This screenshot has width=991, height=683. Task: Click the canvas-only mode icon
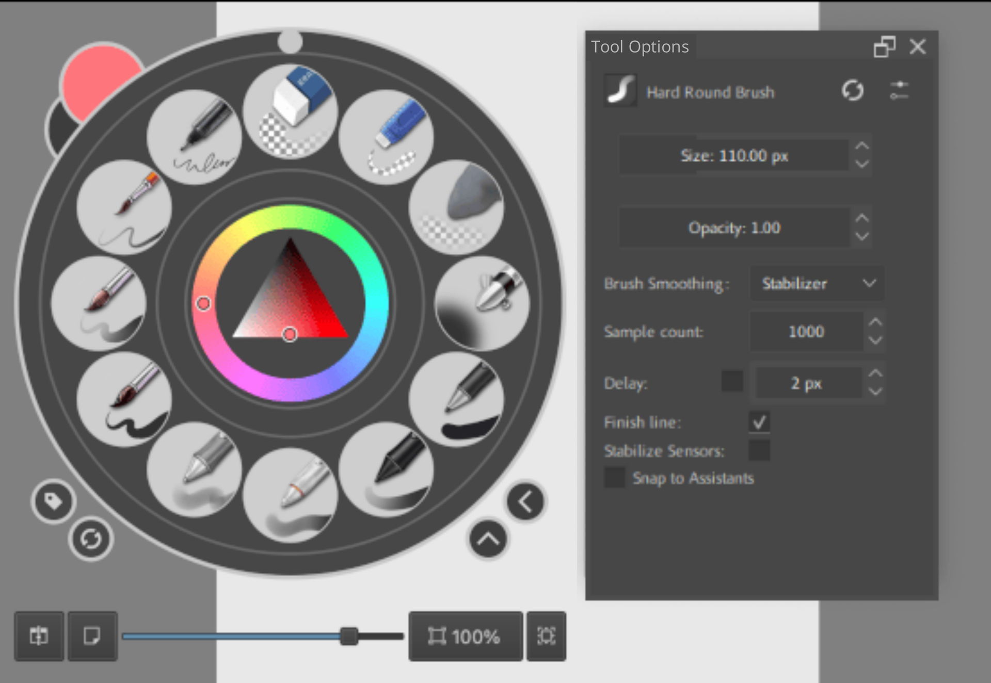[x=92, y=636]
